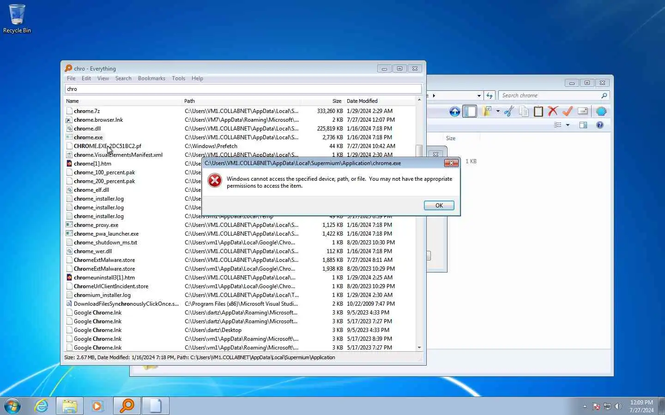Open the Bookmarks menu in Everything
Image resolution: width=665 pixels, height=415 pixels.
151,78
